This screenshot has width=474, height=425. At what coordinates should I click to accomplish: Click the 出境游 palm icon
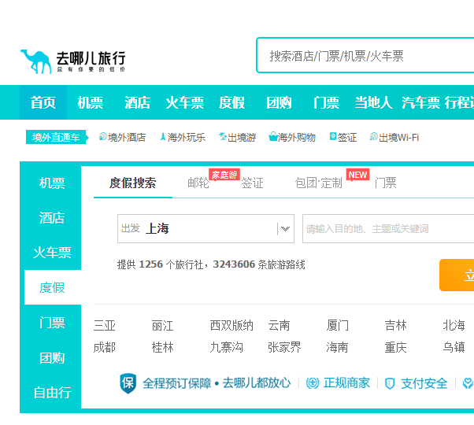[223, 136]
